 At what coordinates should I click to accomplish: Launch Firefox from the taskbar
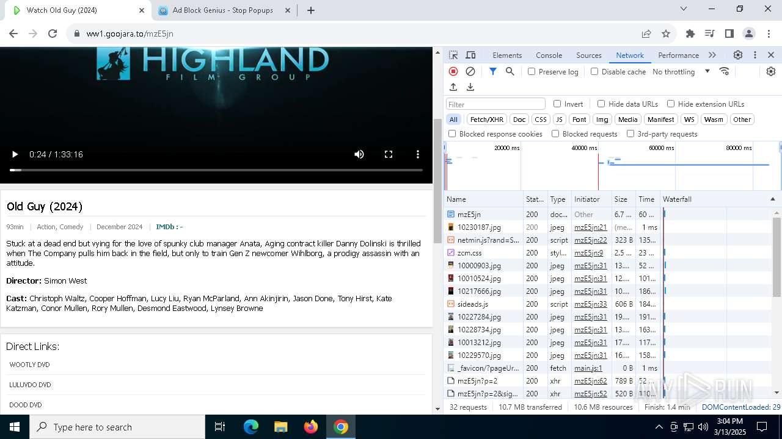311,427
